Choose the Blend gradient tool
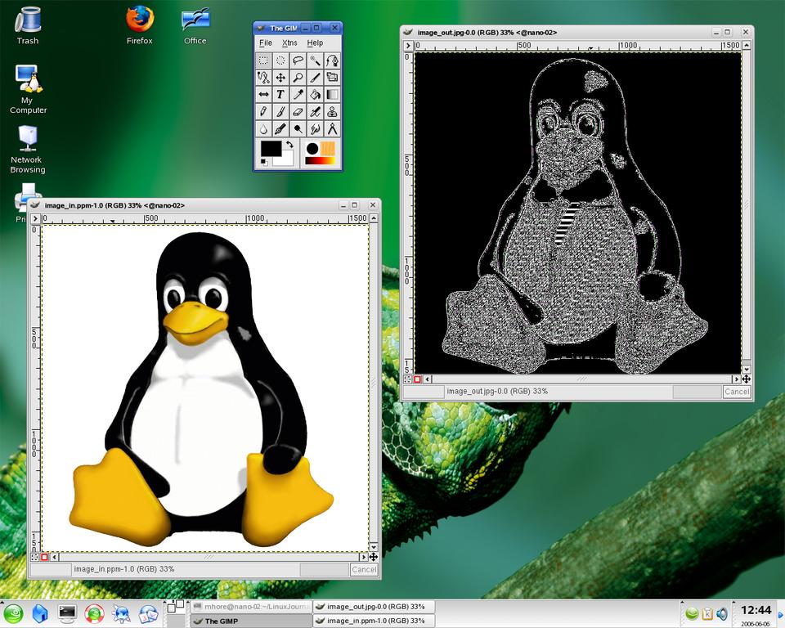785x628 pixels. 332,95
